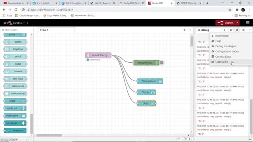This screenshot has height=142, width=253.
Task: Open the Reading list
Action: pos(242,15)
